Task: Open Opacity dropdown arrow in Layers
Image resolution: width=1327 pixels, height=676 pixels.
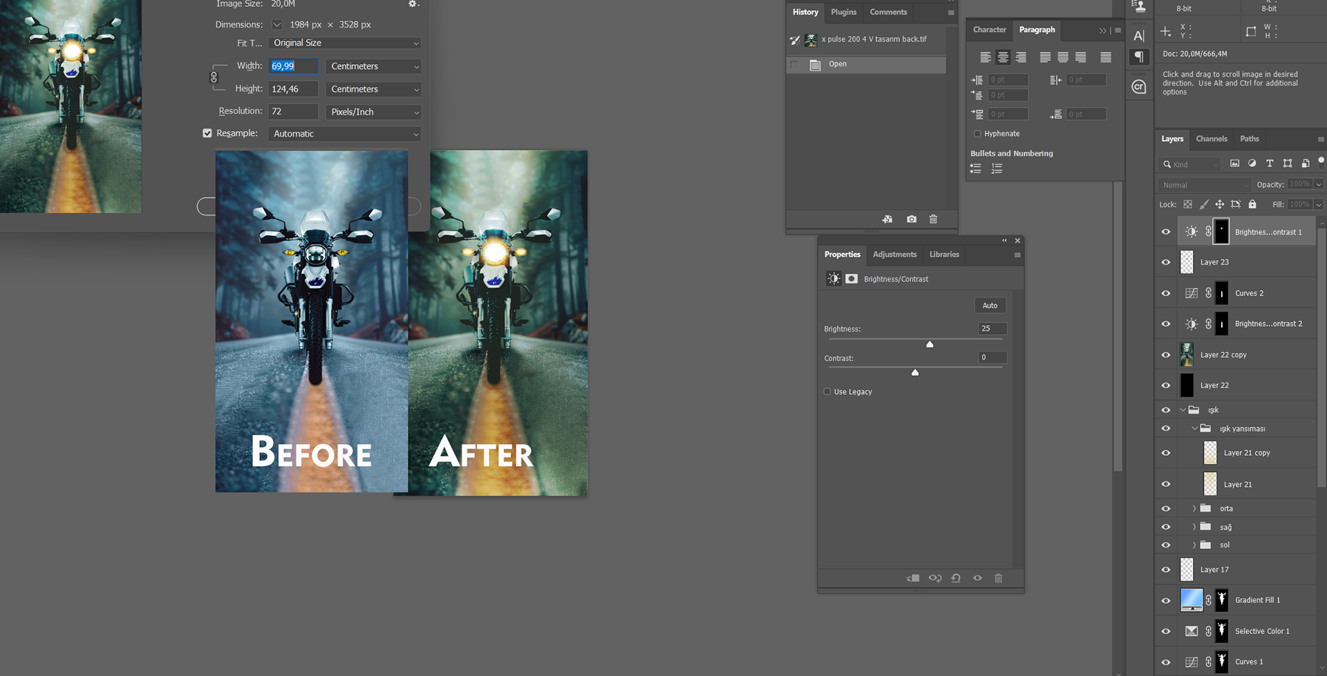Action: tap(1319, 184)
